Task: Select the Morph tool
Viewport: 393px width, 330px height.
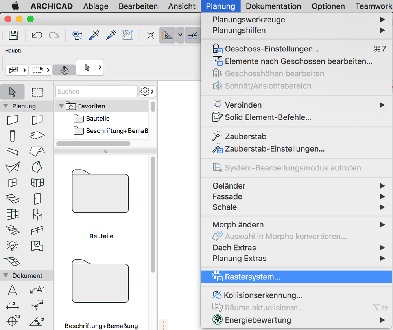Action: coord(37,167)
